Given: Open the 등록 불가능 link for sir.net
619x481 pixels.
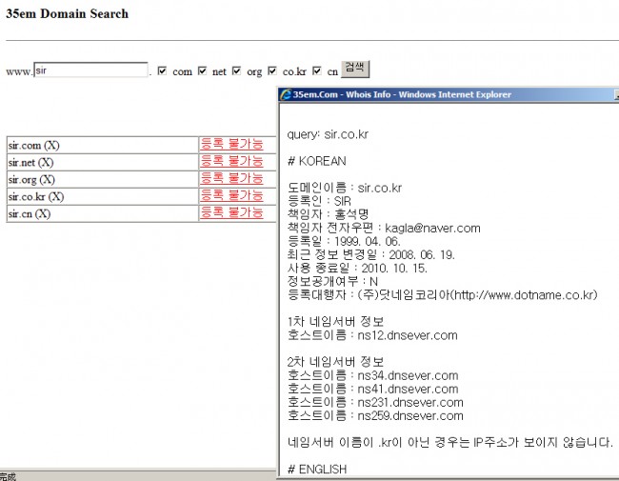Looking at the screenshot, I should tap(231, 162).
